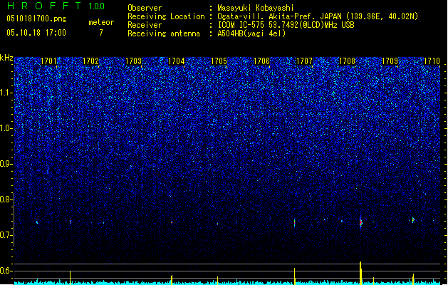Screen dimensions: 448x285
Task: Click the tallest yellow power spike after 1708
Action: tap(360, 273)
